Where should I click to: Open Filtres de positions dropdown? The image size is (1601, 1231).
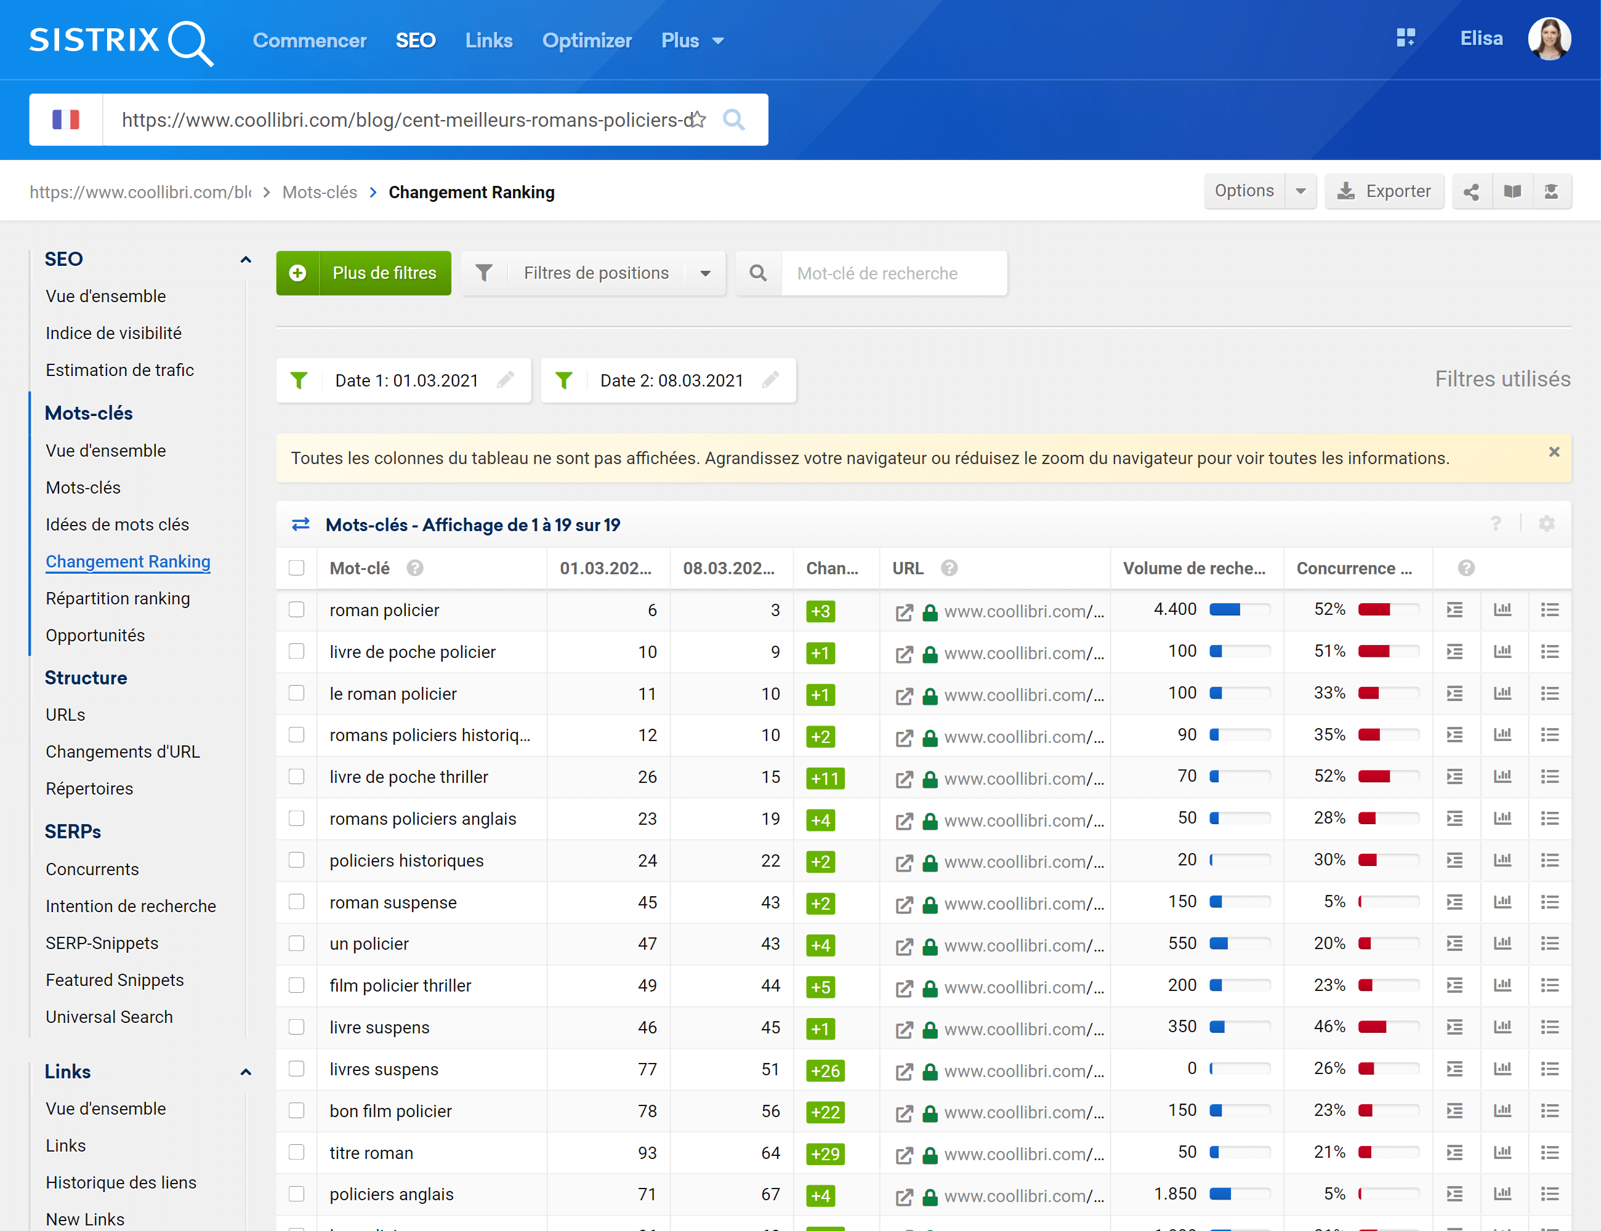pyautogui.click(x=594, y=273)
